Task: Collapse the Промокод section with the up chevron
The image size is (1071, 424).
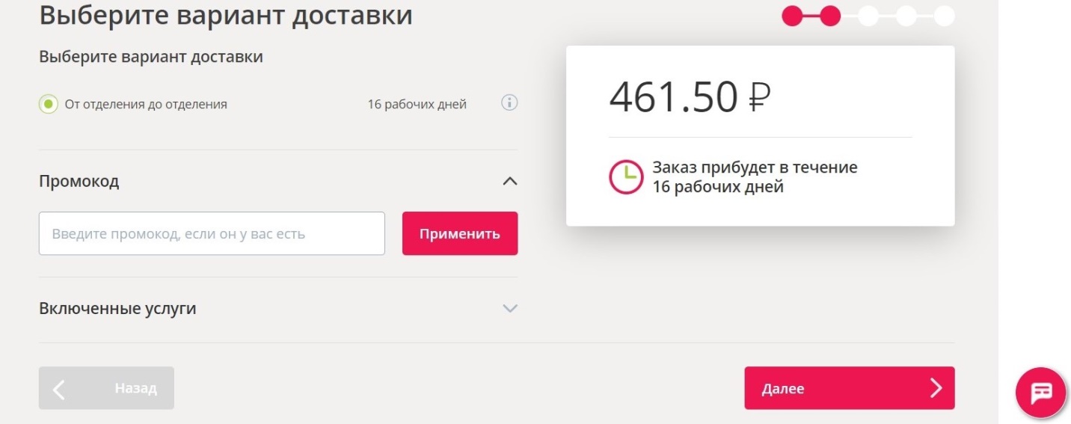Action: point(509,181)
